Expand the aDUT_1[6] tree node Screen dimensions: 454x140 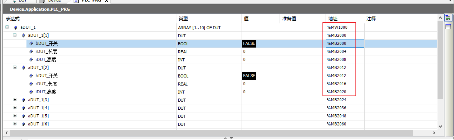15,124
